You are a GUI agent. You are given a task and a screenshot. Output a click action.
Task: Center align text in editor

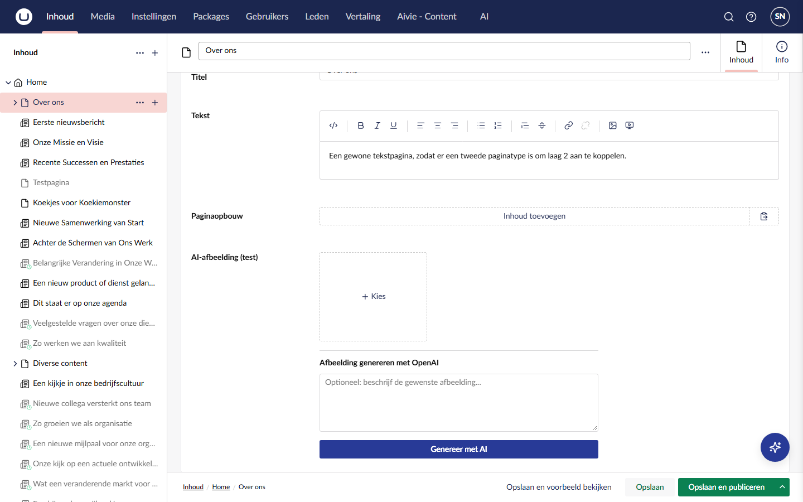(x=438, y=126)
